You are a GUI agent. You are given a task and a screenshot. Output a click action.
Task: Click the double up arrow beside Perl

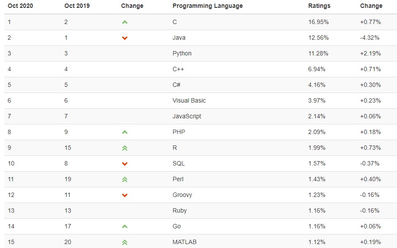click(x=125, y=179)
